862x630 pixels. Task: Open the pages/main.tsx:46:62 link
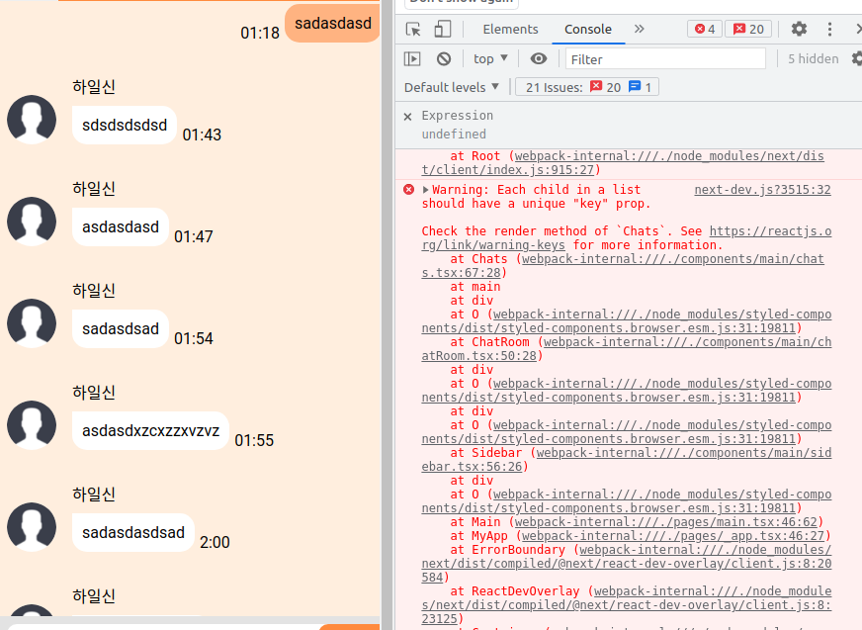point(666,521)
